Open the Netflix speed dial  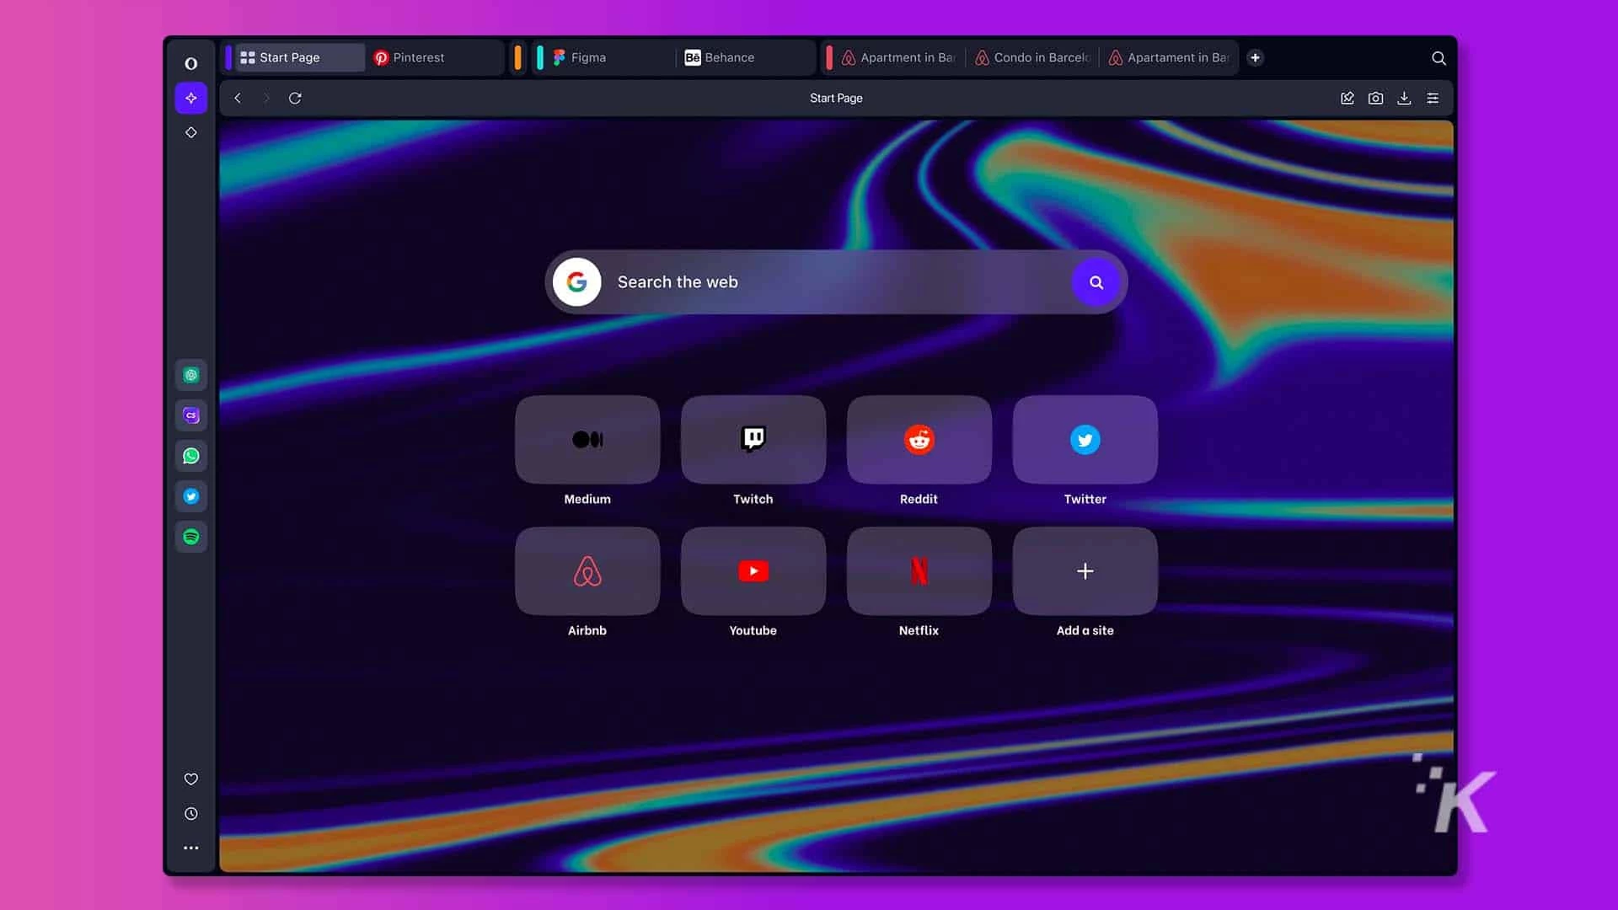click(x=919, y=570)
